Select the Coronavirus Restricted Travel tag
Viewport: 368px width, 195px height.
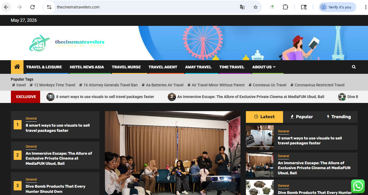[x=317, y=85]
